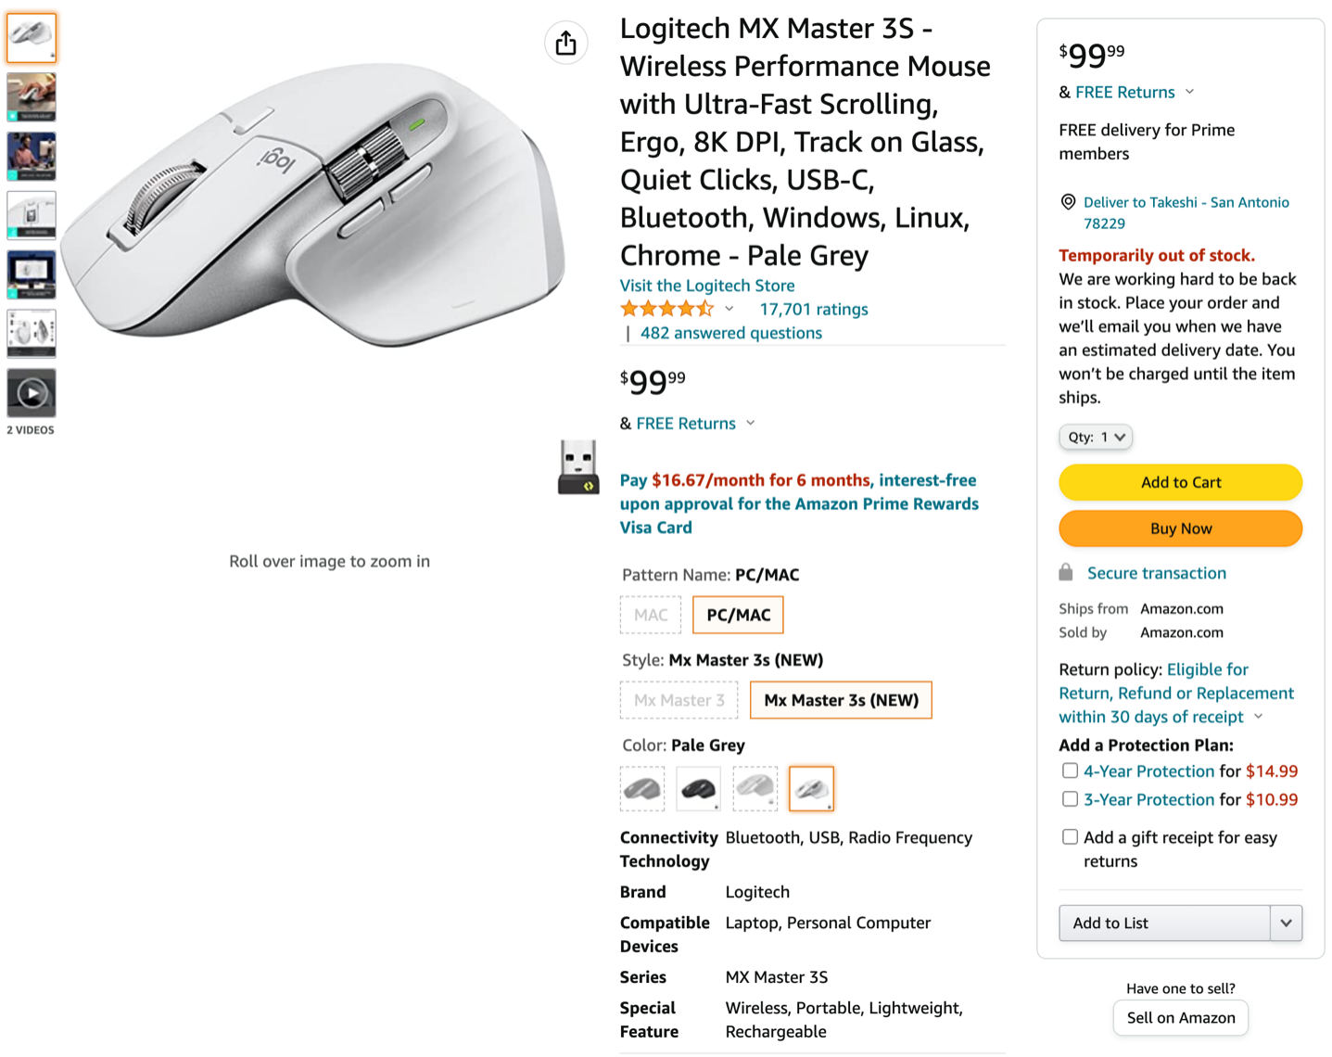Select the MAC pattern option

pos(651,615)
